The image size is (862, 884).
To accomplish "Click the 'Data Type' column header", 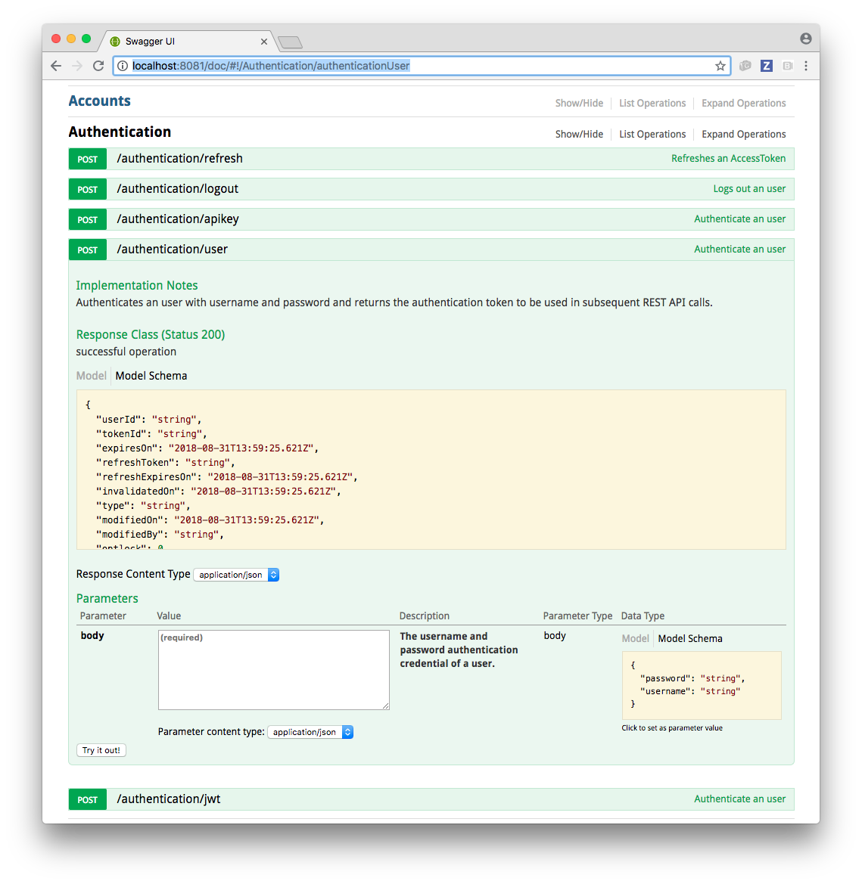I will 643,616.
